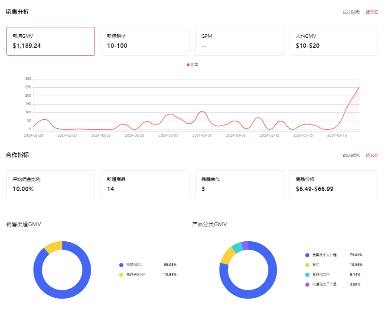This screenshot has height=309, width=385.
Task: Click the 商品价格 value $6.49-$66.99
Action: (x=315, y=189)
